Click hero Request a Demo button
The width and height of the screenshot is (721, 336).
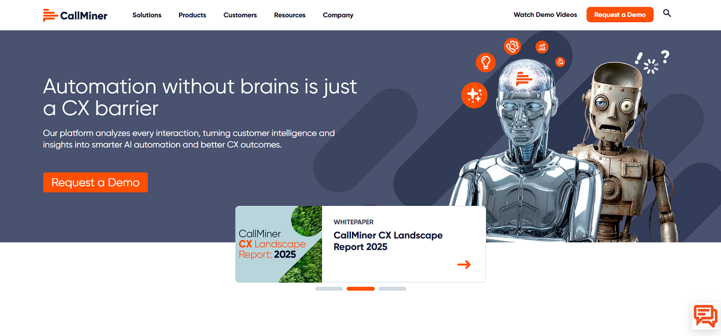click(x=96, y=182)
